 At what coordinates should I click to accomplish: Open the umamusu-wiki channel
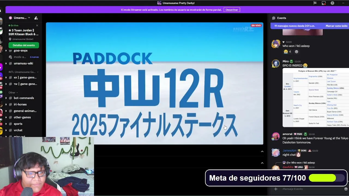pos(23,63)
